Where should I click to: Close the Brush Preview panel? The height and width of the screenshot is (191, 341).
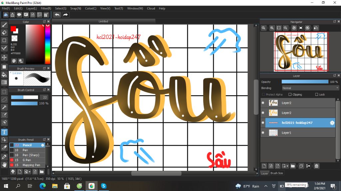coord(49,68)
